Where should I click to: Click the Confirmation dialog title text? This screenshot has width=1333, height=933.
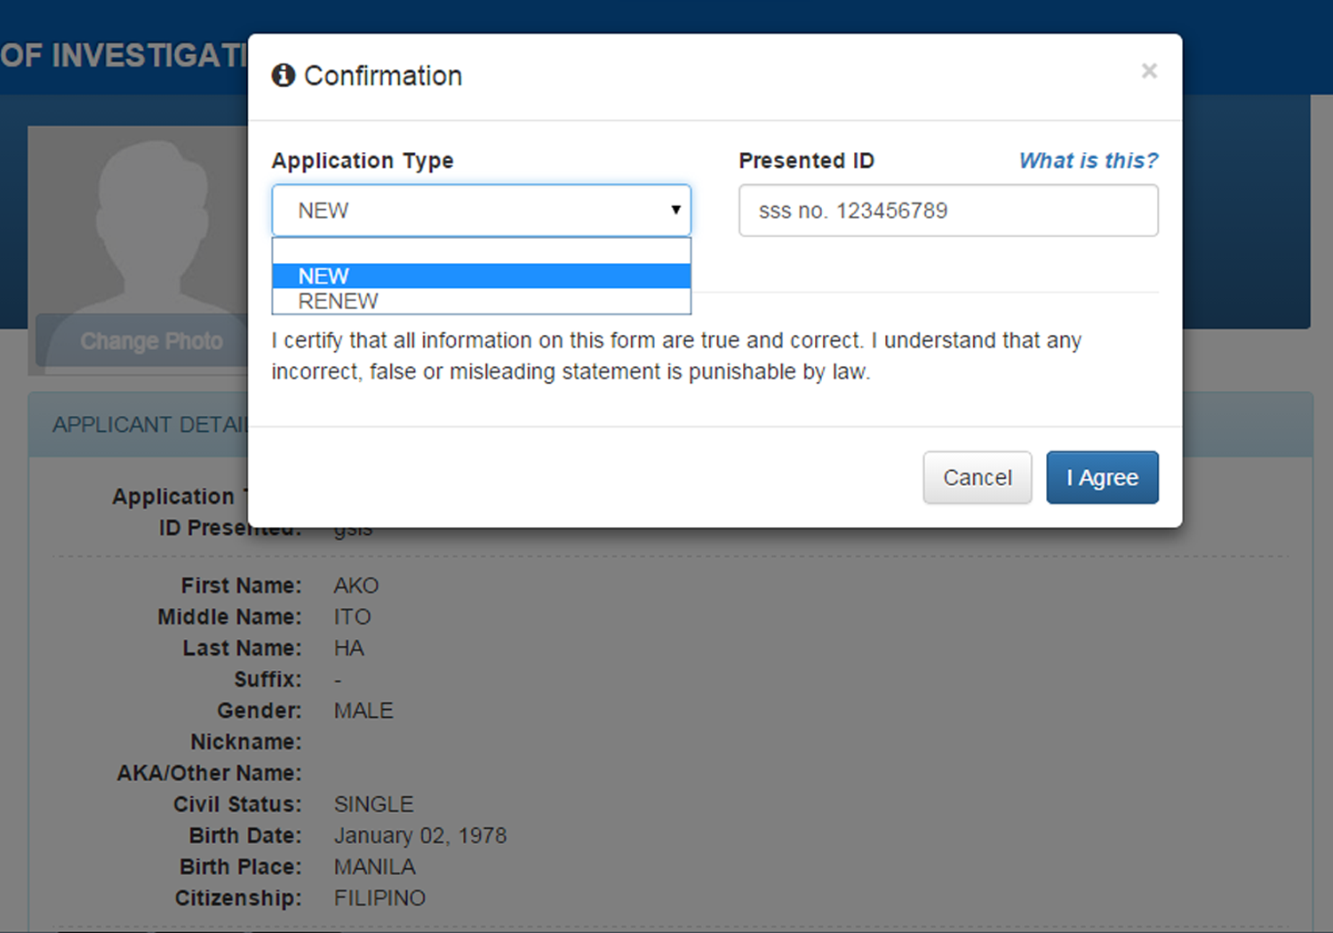[383, 76]
